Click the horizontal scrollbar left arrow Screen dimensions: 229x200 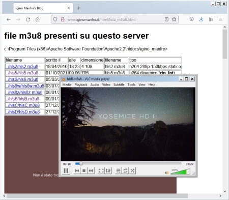[x=5, y=196]
